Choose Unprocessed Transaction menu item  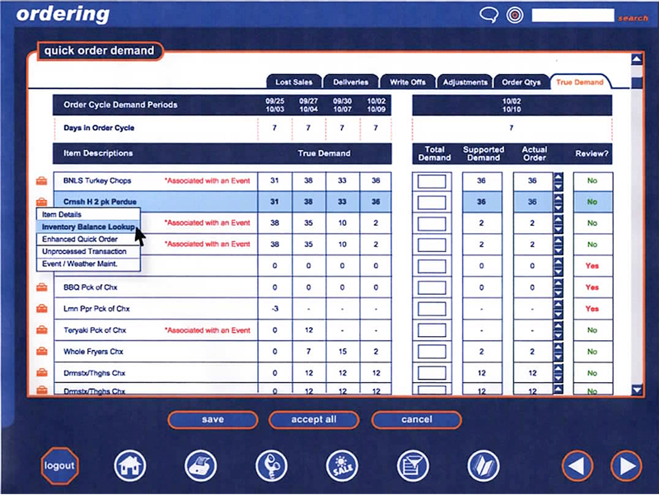tap(88, 251)
